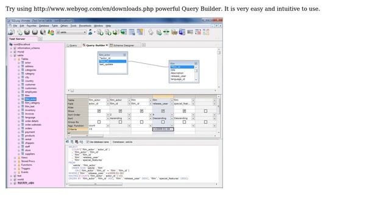Expand the Stored Procs folder in tree
This screenshot has height=219, width=390.
coord(15,161)
